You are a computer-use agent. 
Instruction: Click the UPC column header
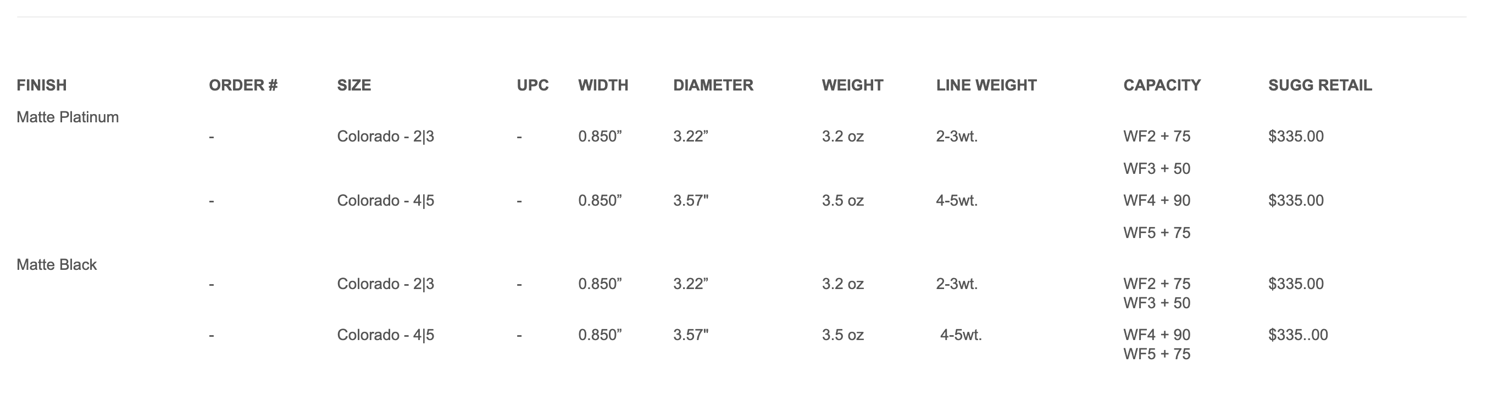tap(532, 86)
